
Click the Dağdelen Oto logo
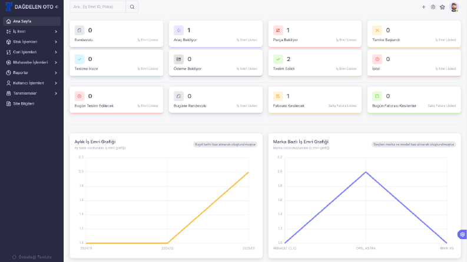pyautogui.click(x=9, y=6)
